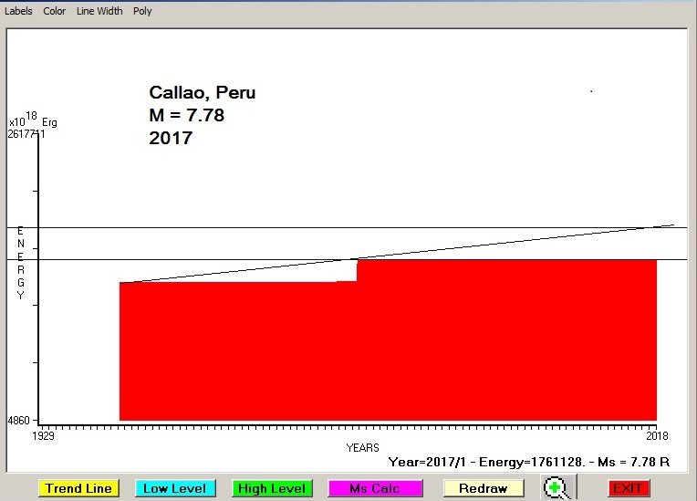Click the YEARS x-axis label
Screen dimensions: 697x501
(362, 448)
